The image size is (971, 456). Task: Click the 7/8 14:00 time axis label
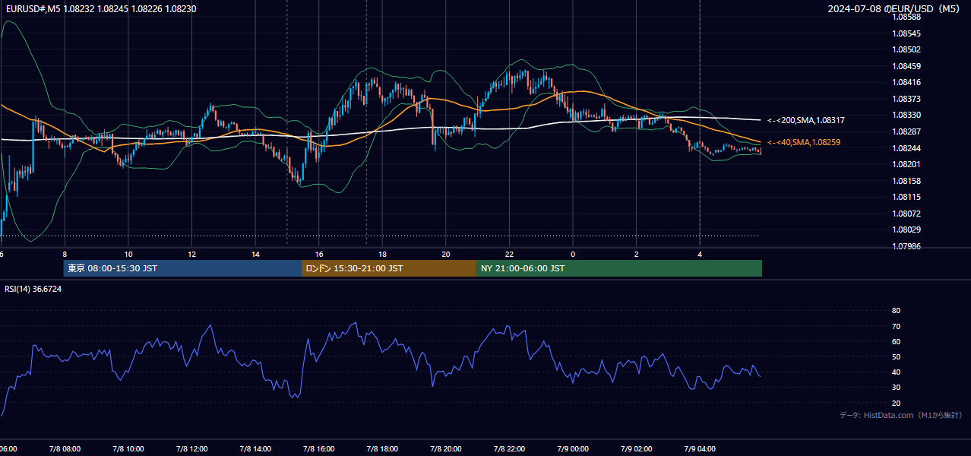coord(255,449)
